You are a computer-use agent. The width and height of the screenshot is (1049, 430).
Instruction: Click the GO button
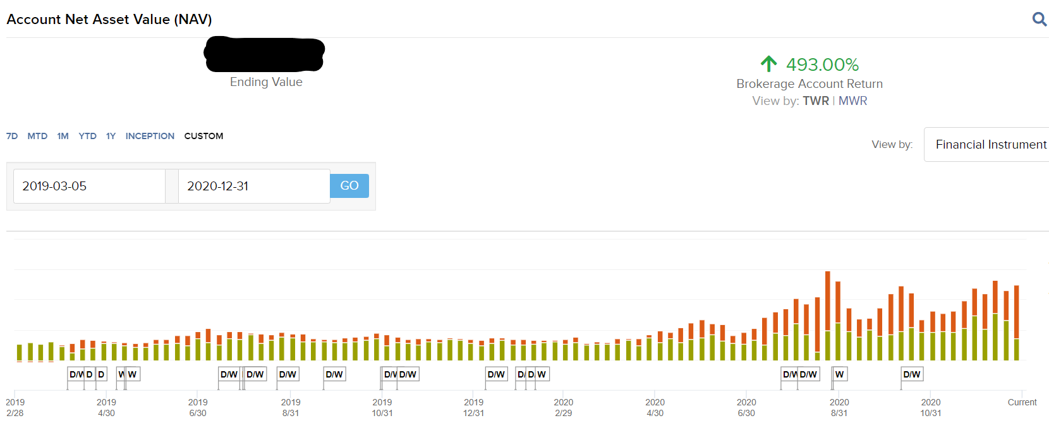349,186
